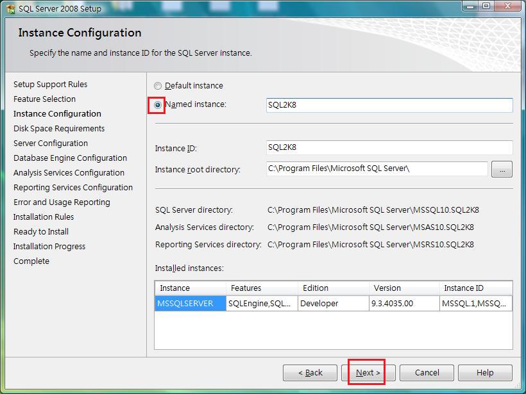Select the Default instance radio button

[x=158, y=86]
